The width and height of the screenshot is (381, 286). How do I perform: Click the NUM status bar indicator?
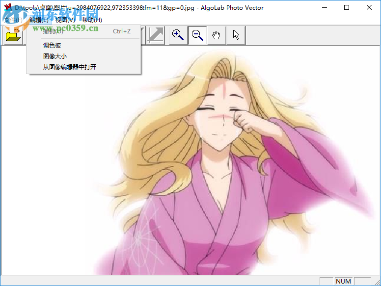(x=343, y=281)
